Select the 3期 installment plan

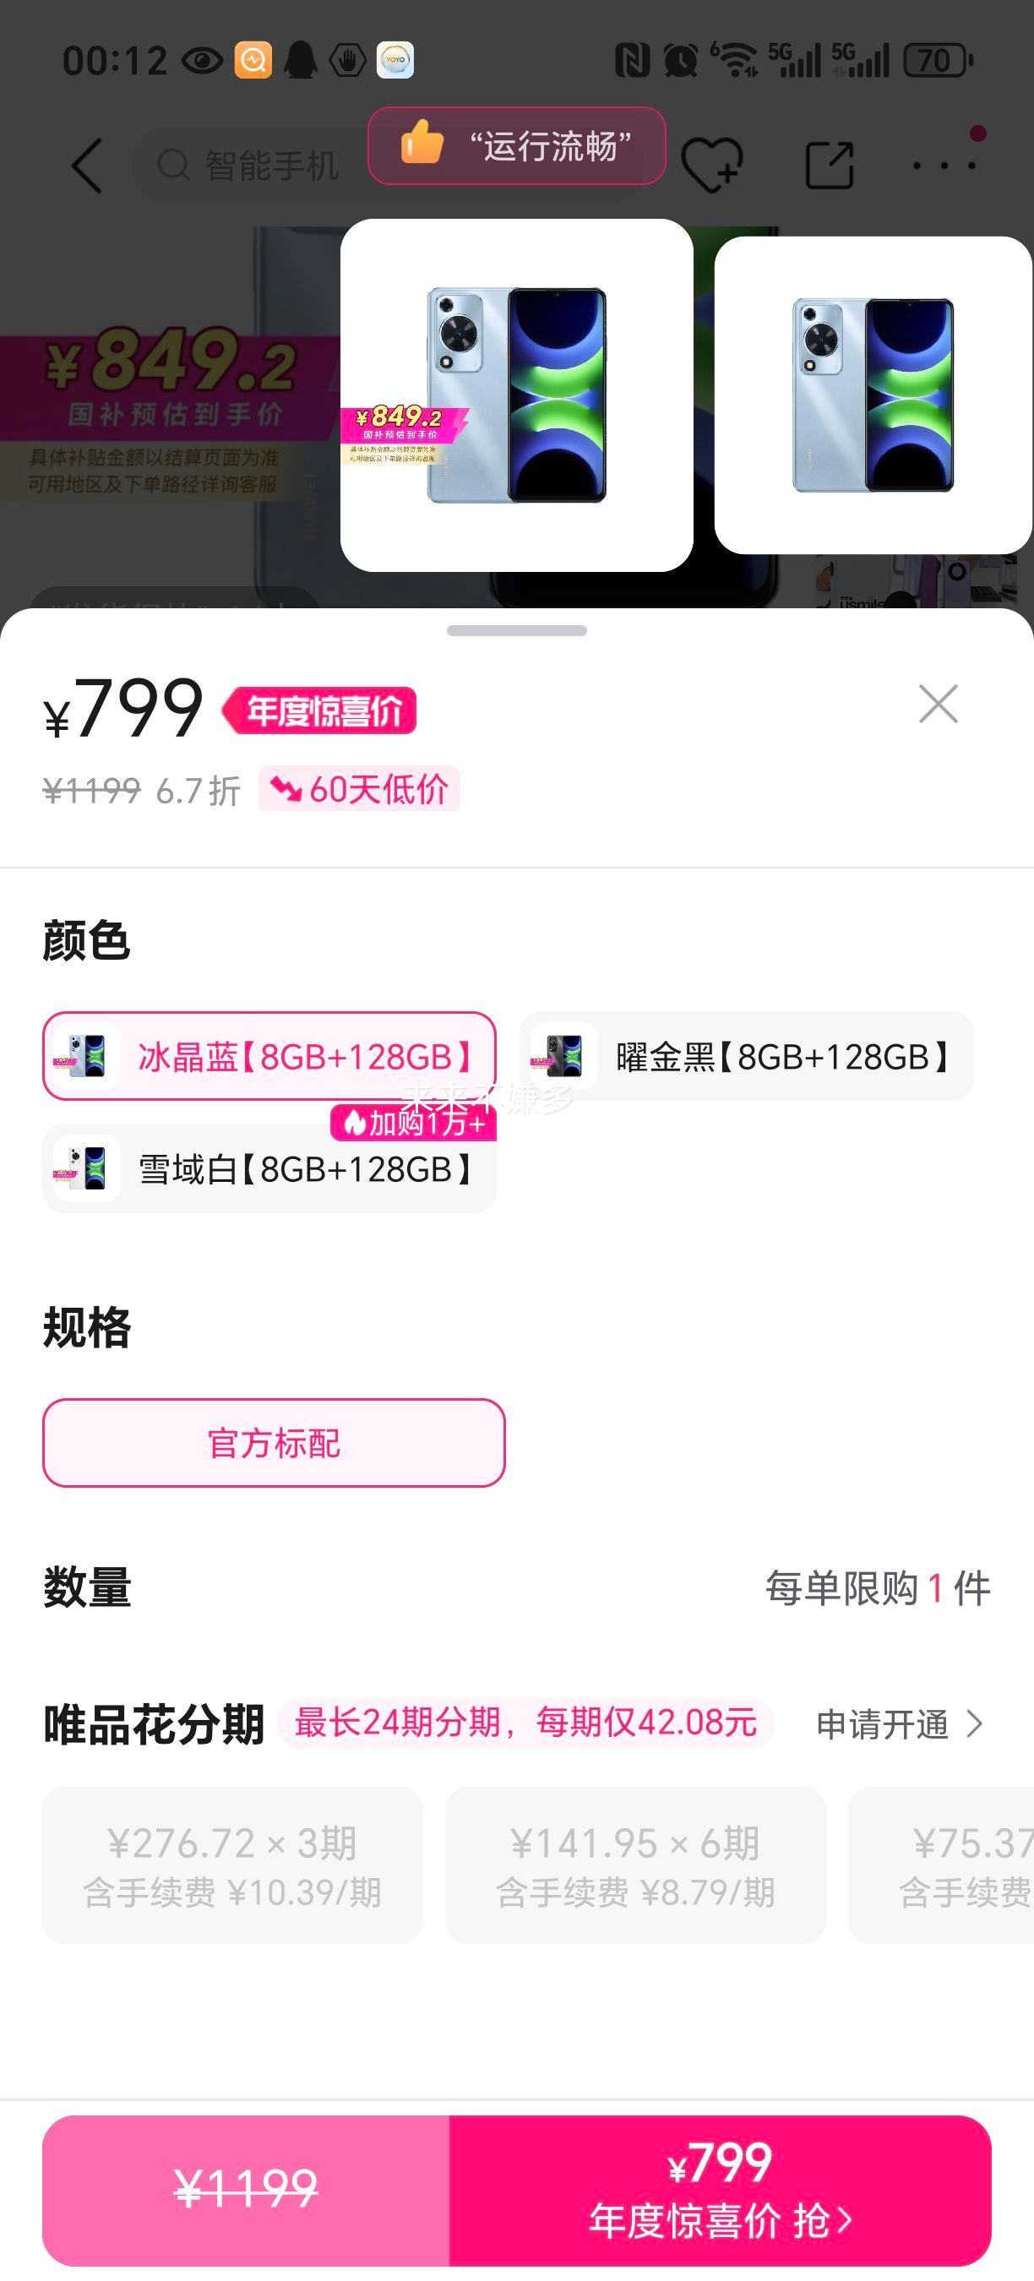tap(233, 1865)
